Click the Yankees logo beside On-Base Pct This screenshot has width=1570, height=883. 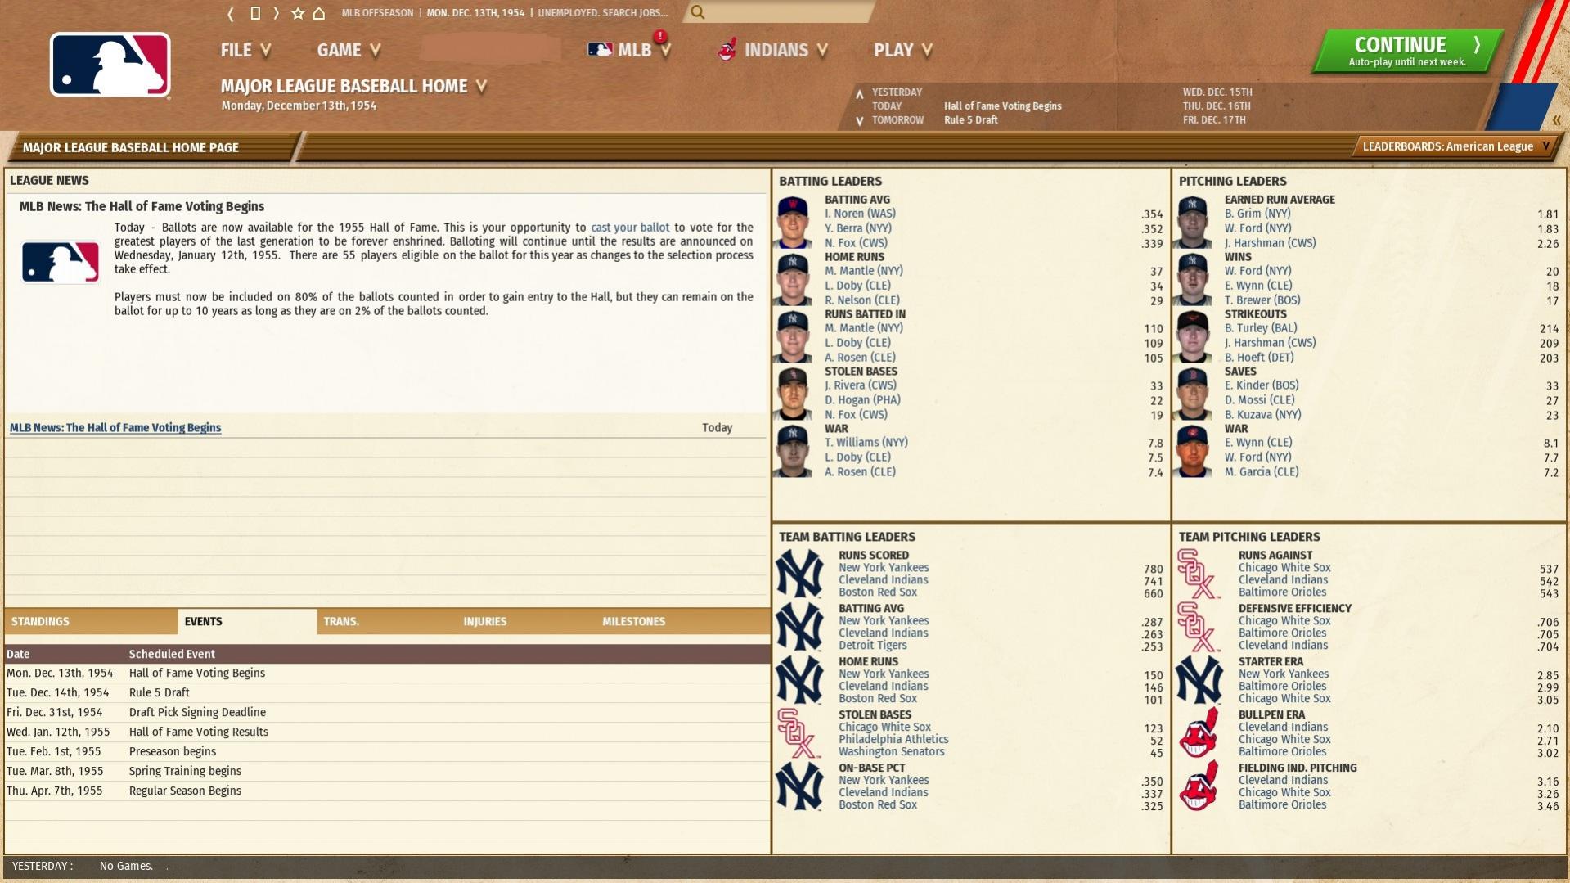[799, 786]
